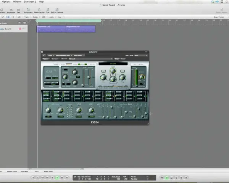Open the Show Channel Strip dropdown
This screenshot has height=183, width=229.
click(64, 55)
